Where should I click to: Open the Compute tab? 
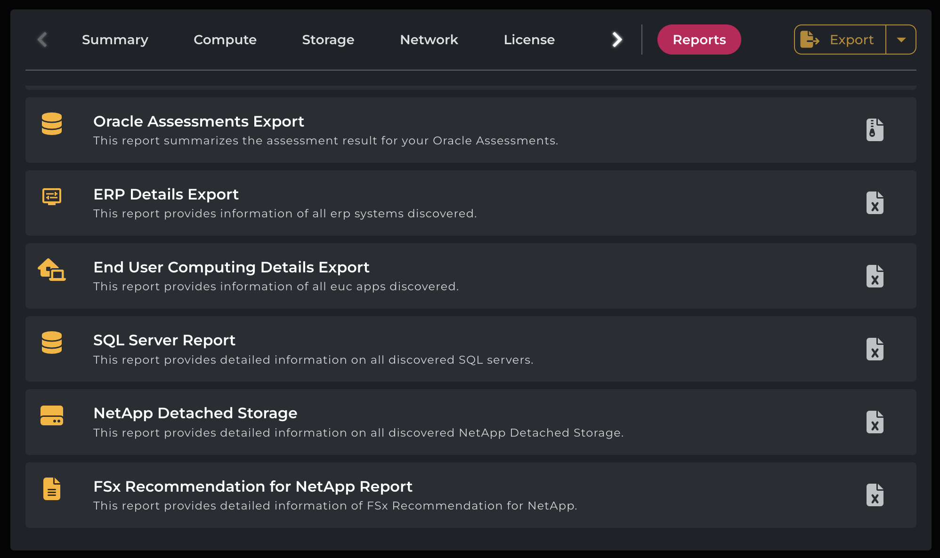[x=225, y=40]
